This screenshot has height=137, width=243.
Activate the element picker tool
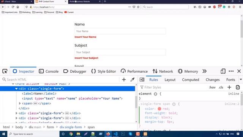tap(5, 71)
